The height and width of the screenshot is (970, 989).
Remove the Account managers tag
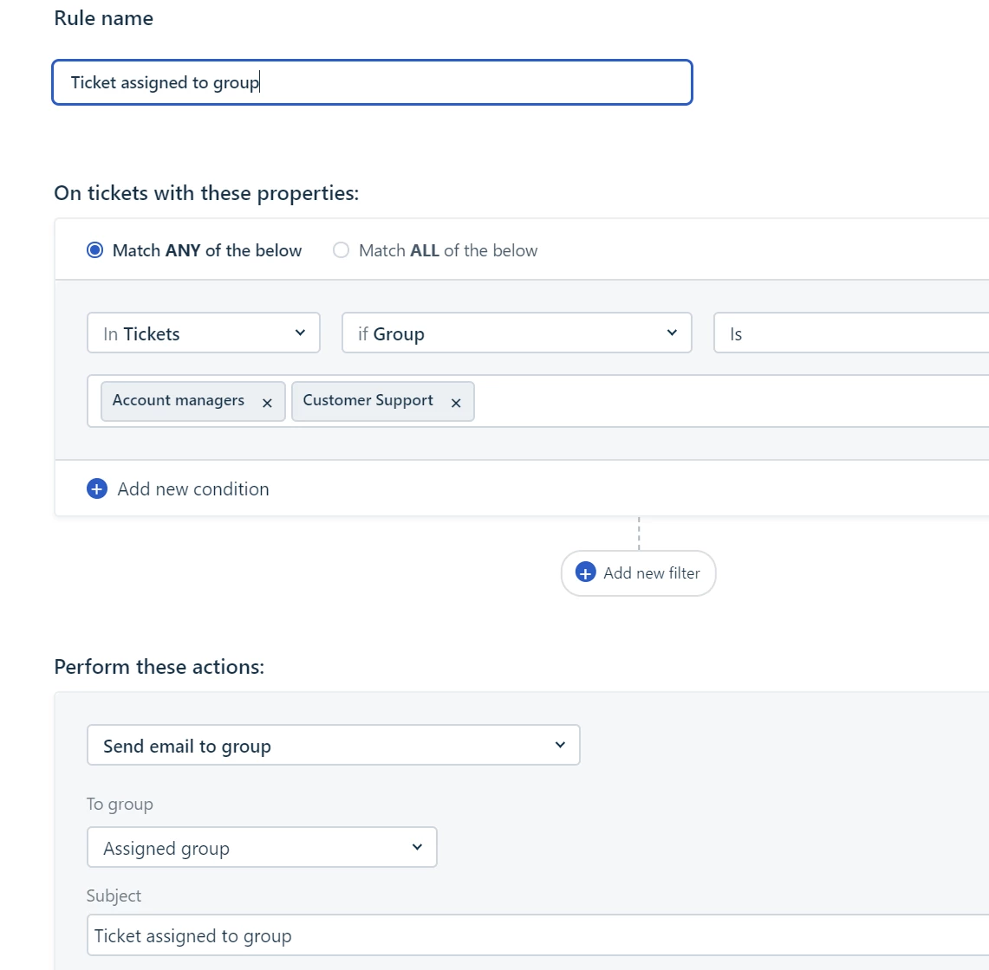(x=267, y=403)
